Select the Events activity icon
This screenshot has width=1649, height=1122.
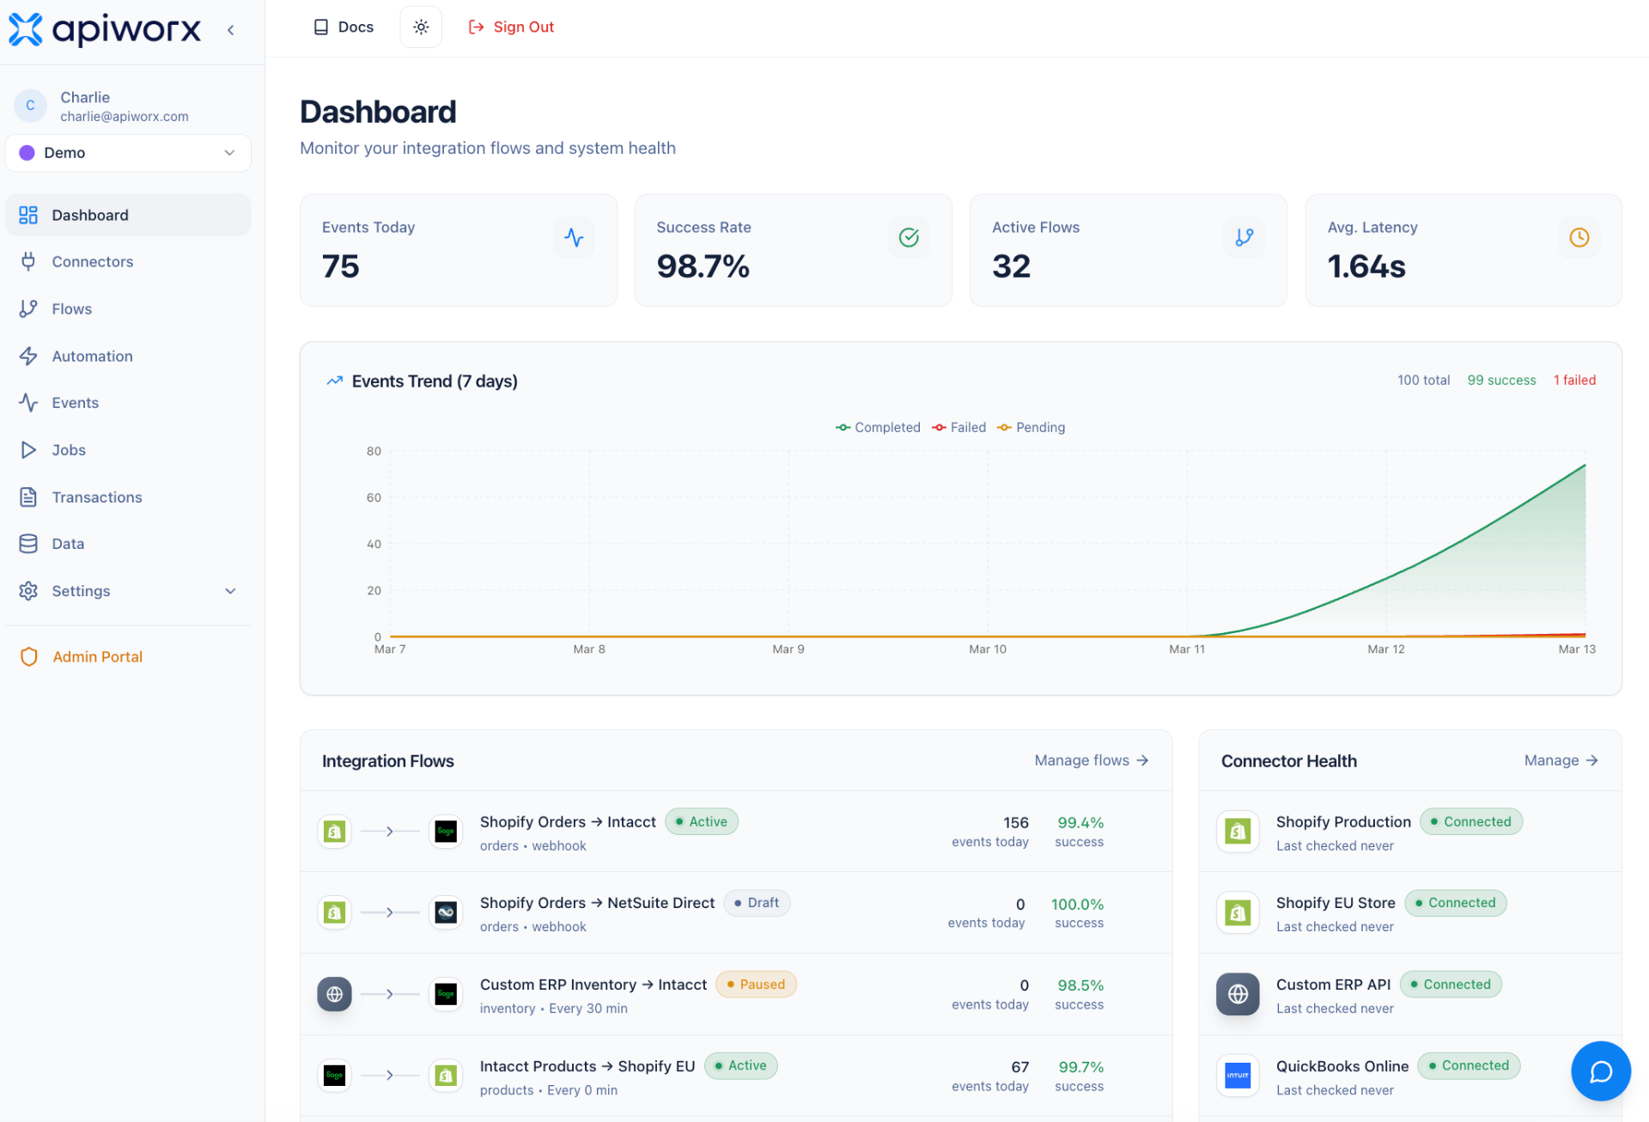(28, 402)
